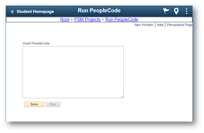Click the Save button

(x=34, y=104)
